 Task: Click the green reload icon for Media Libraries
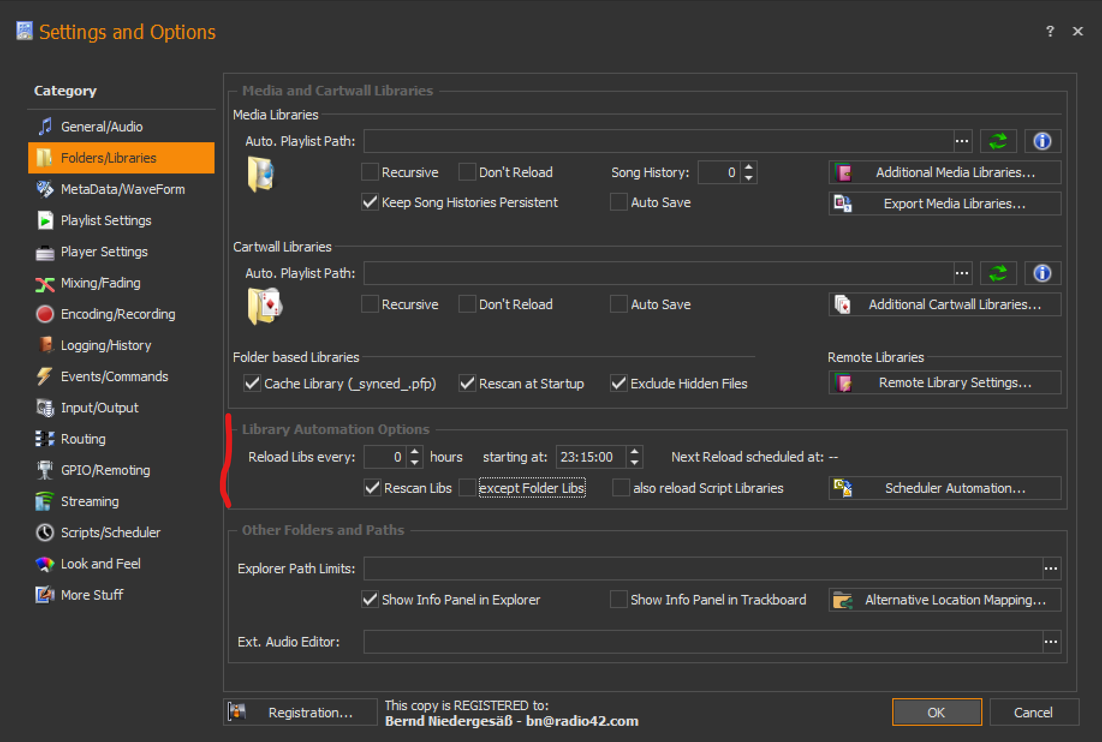click(x=997, y=142)
